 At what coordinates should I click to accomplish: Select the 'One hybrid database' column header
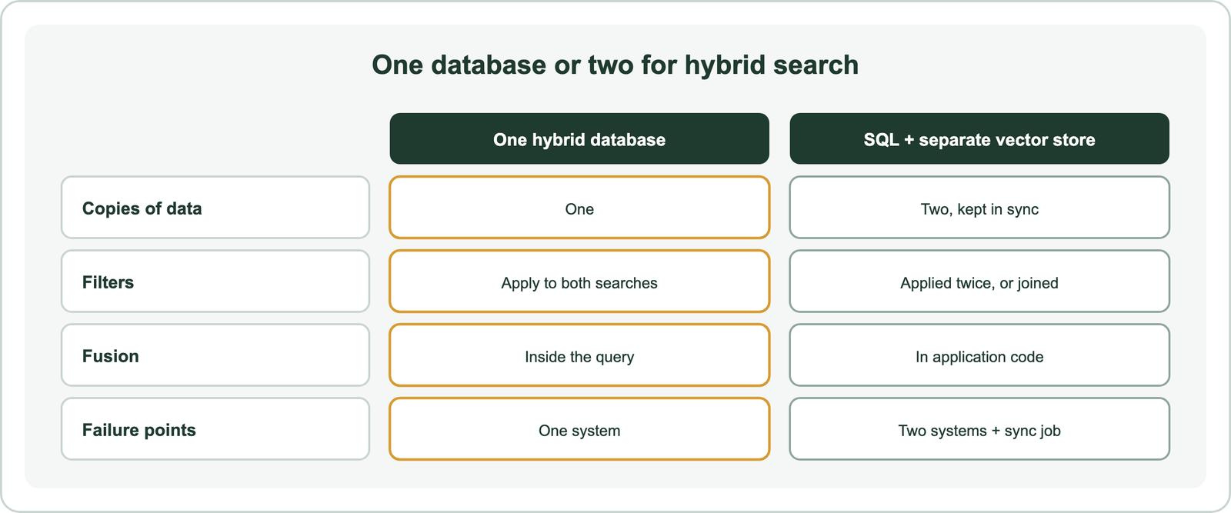point(579,138)
